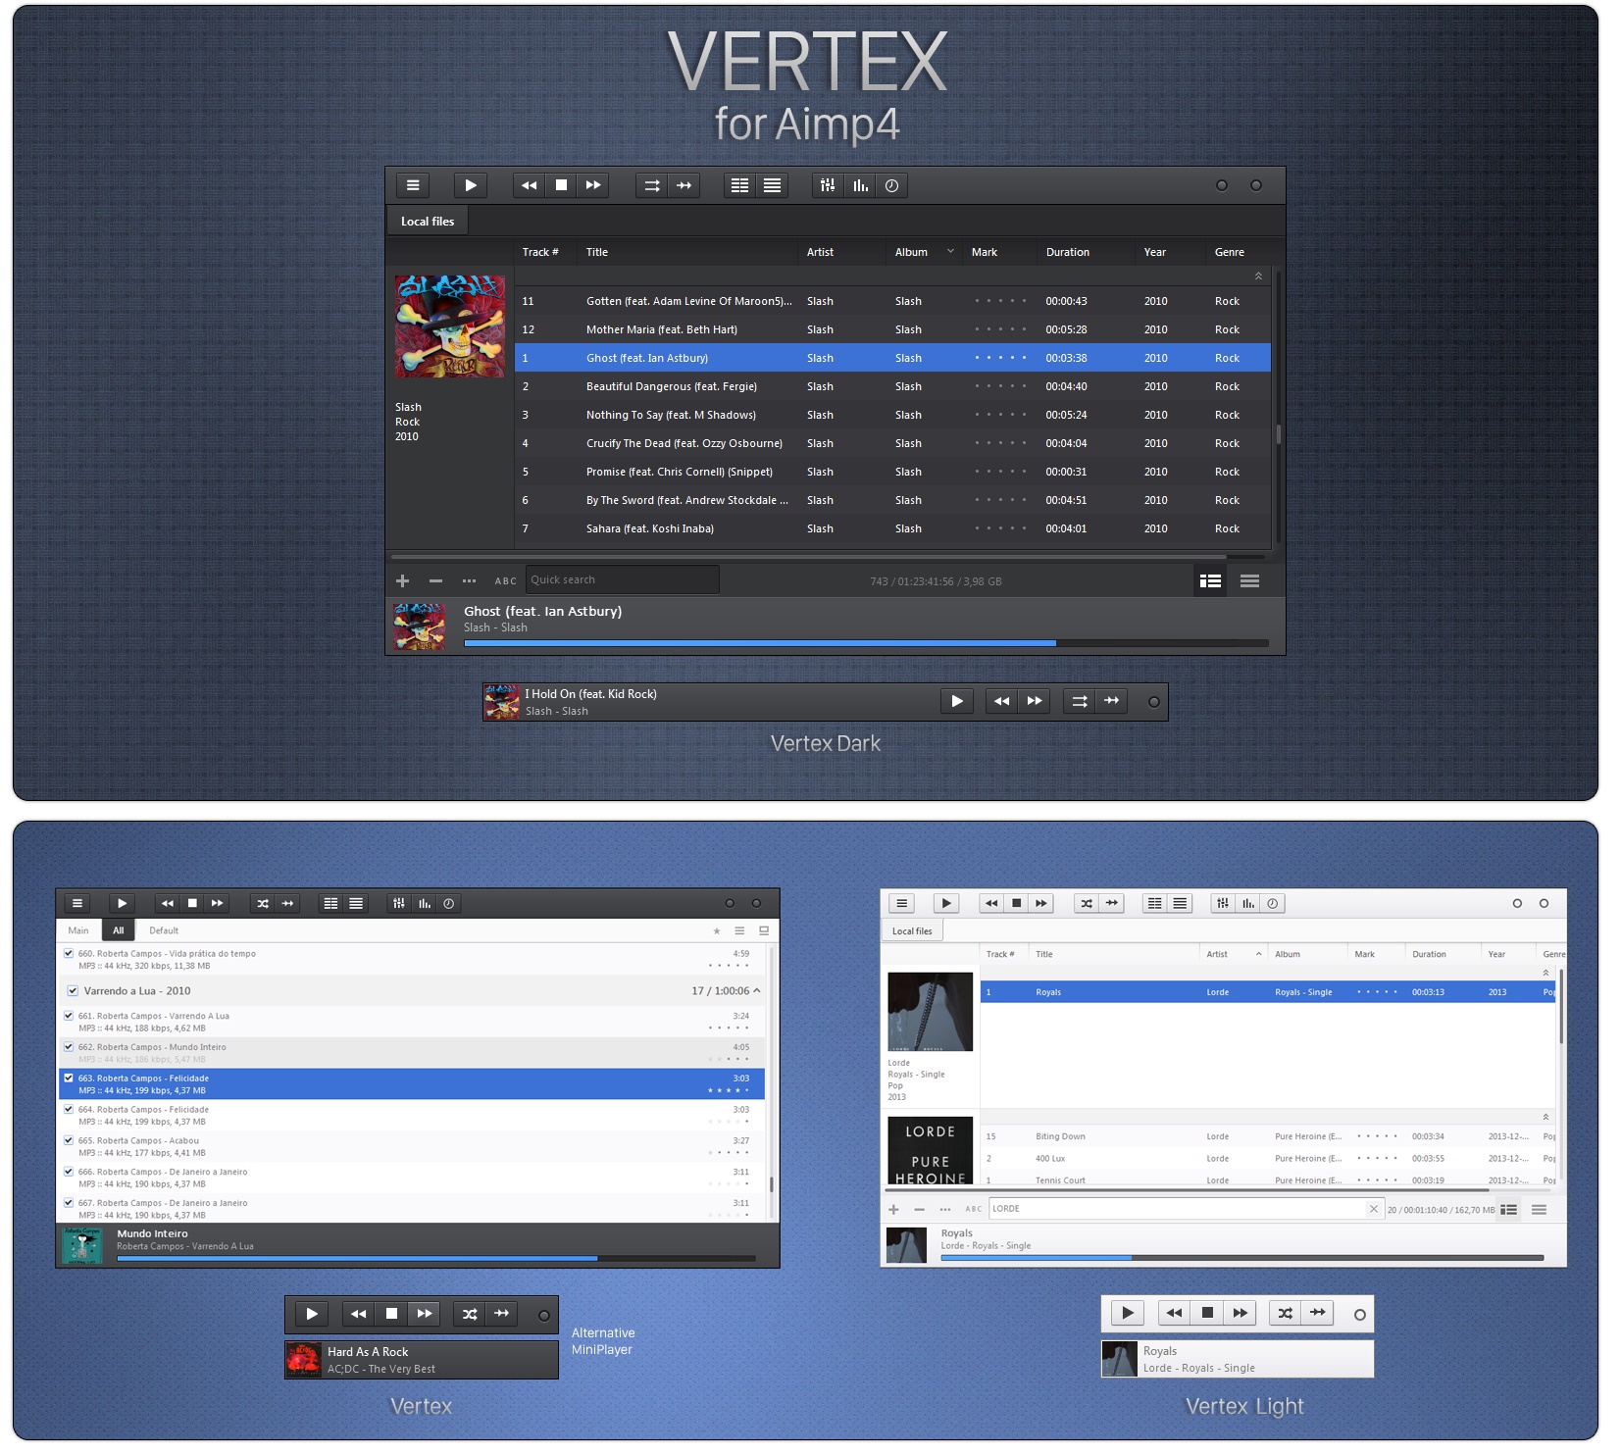Viewport: 1621px width, 1455px height.
Task: Switch to grouped table view in Vertex Dark
Action: coord(1211,580)
